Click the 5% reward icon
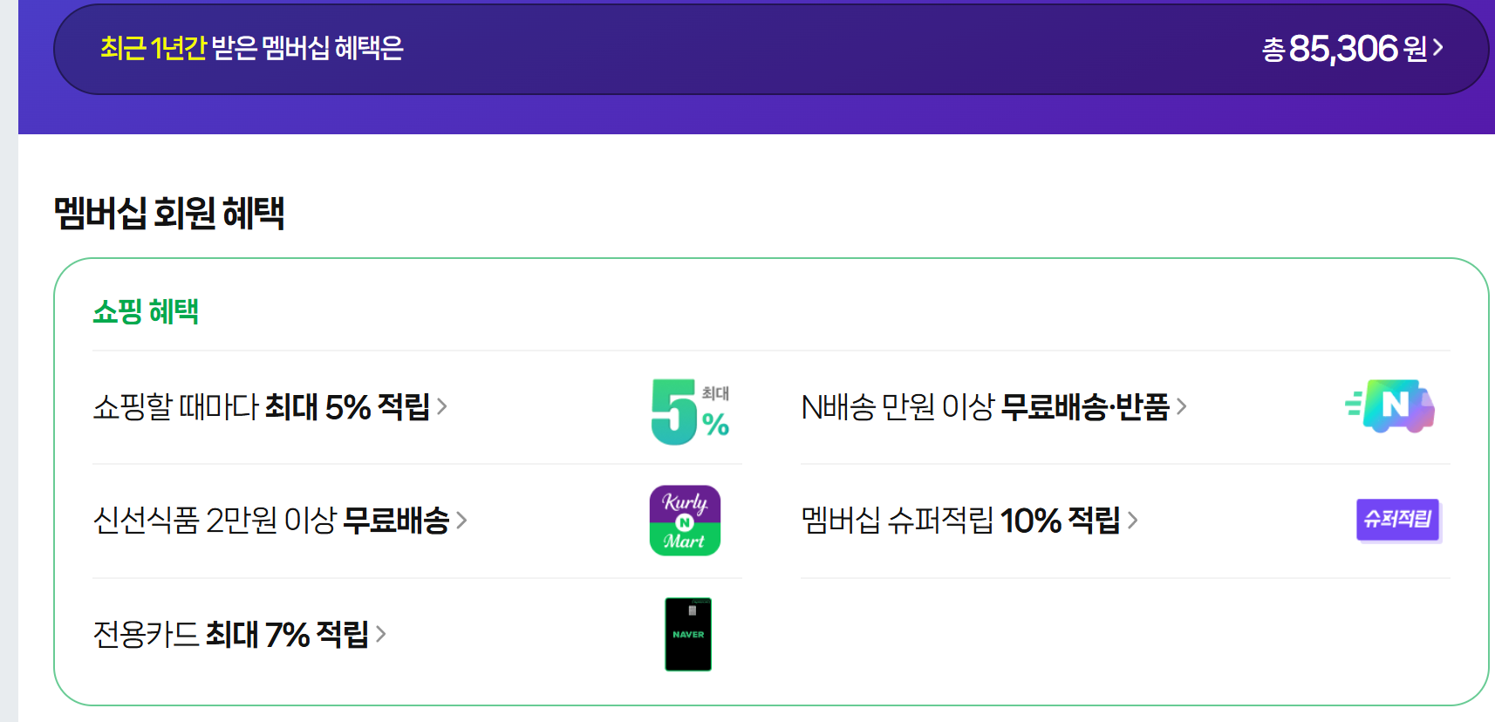 [690, 411]
